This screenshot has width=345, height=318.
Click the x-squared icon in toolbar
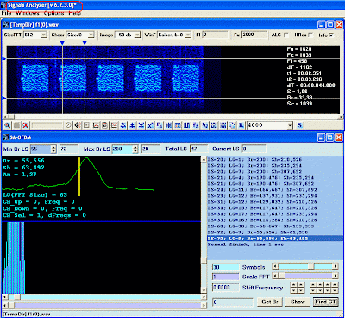[x=150, y=125]
